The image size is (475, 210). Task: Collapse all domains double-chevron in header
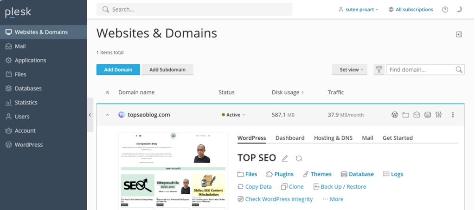[x=107, y=93]
